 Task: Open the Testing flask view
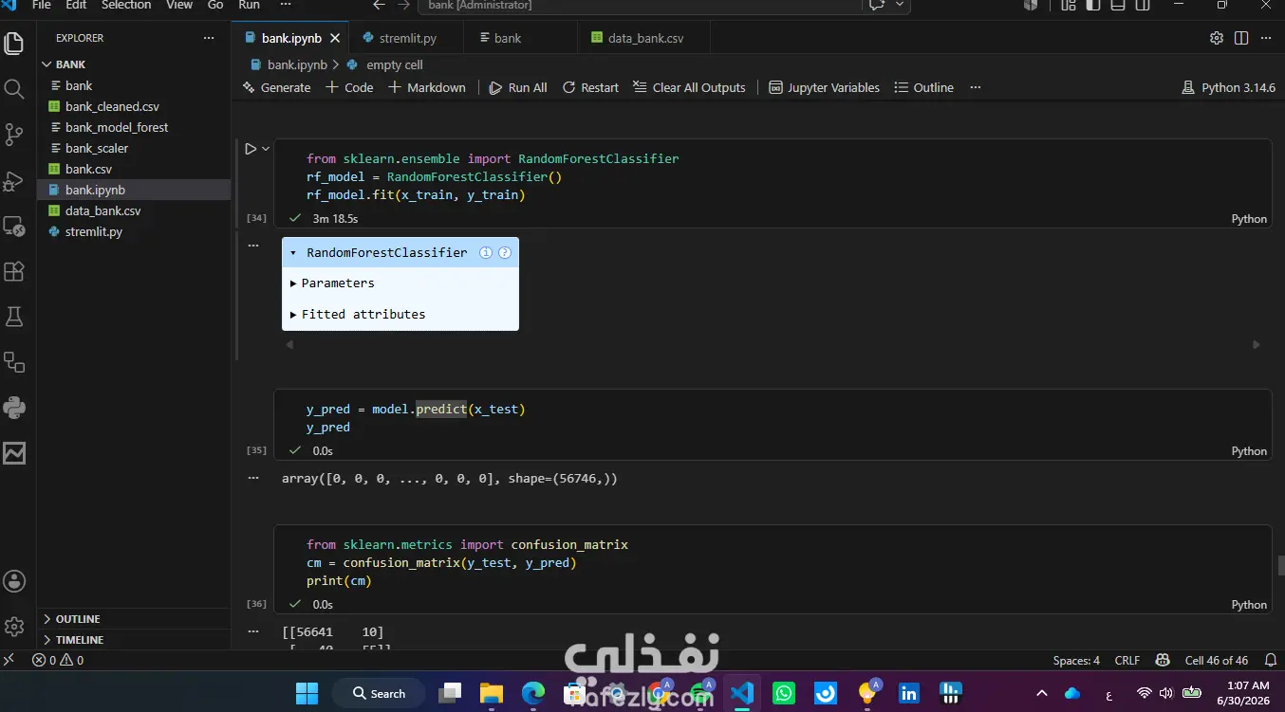(14, 317)
